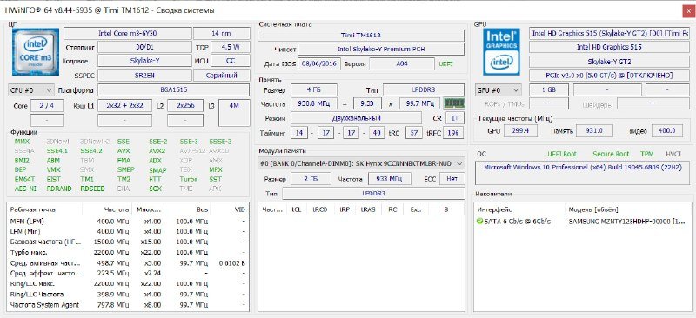Screen dimensions: 696x318
Task: Click the L1 cache 2x32 + 2x32 field
Action: coord(124,106)
